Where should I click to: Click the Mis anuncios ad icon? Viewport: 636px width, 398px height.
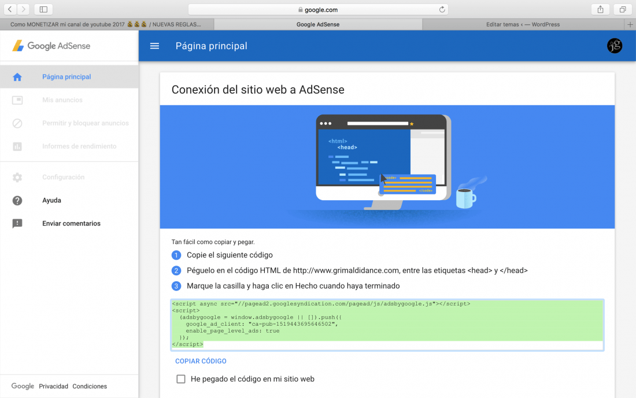tap(17, 100)
